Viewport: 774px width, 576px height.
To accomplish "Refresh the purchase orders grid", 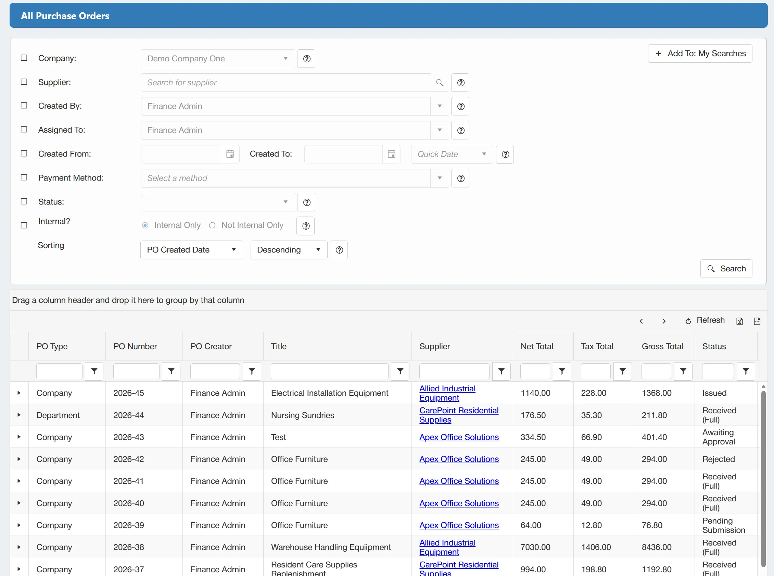I will (705, 320).
